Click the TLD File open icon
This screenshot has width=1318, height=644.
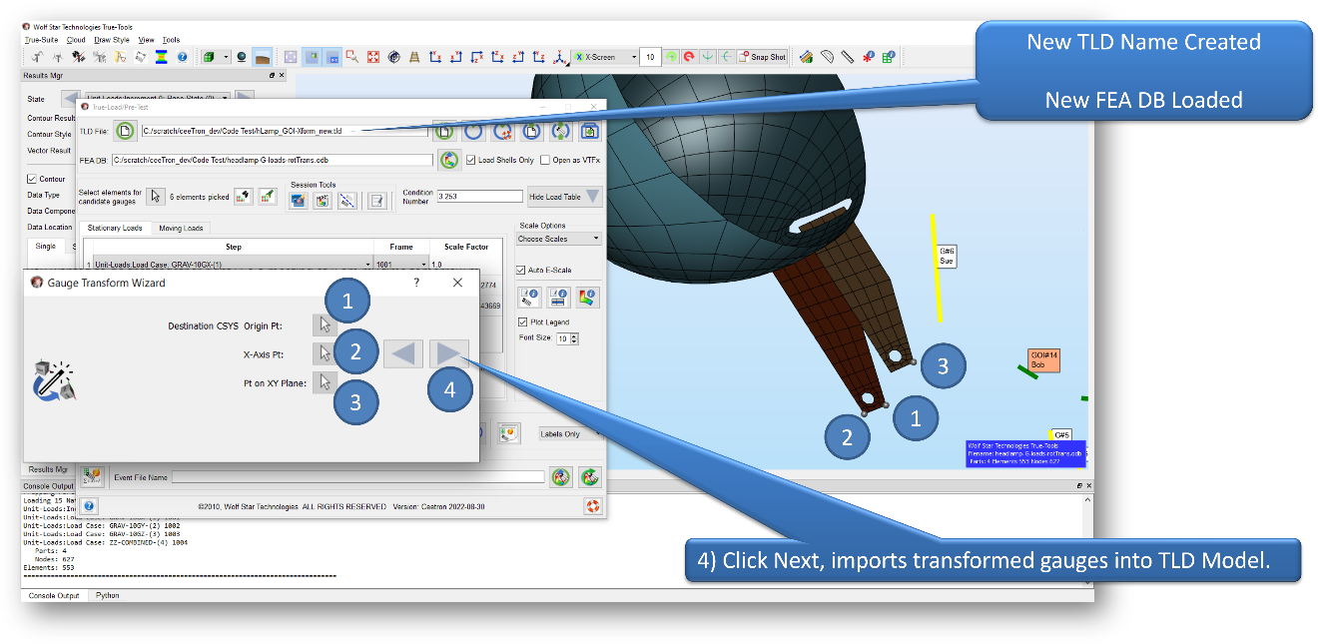[126, 131]
